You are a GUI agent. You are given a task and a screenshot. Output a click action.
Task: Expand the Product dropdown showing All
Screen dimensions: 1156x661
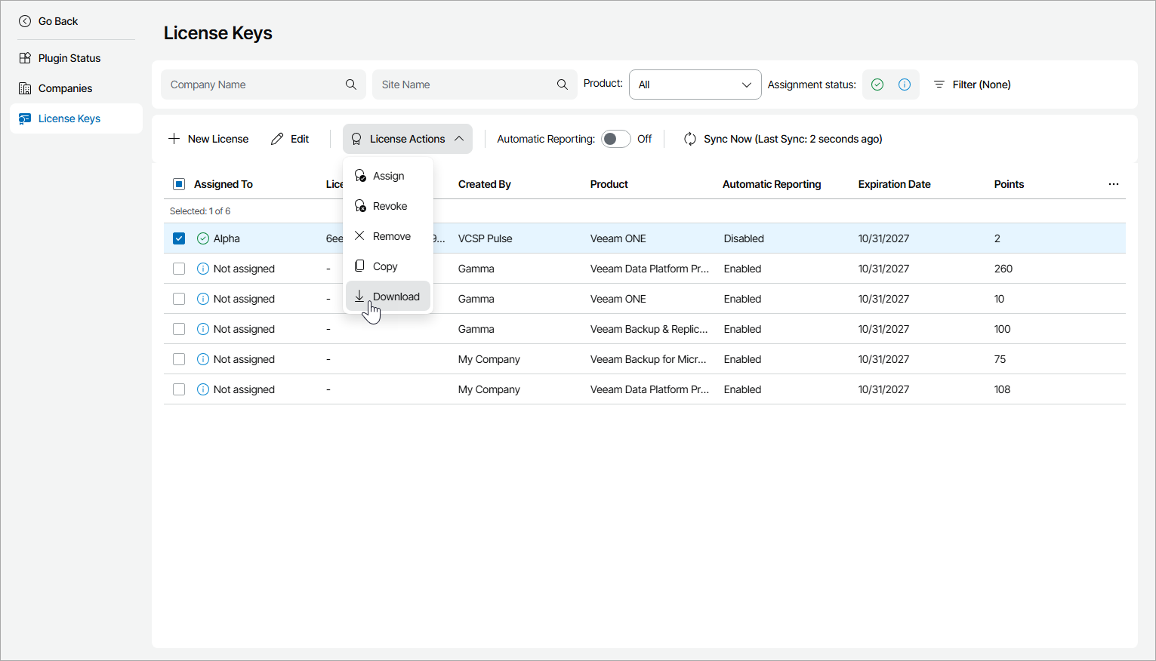695,85
